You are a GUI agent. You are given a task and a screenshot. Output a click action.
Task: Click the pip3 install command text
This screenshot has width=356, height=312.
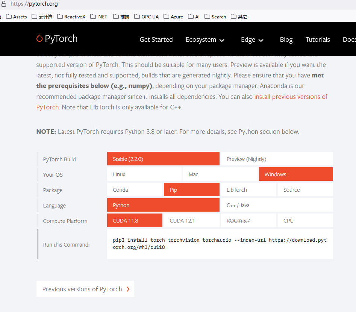[x=220, y=244]
